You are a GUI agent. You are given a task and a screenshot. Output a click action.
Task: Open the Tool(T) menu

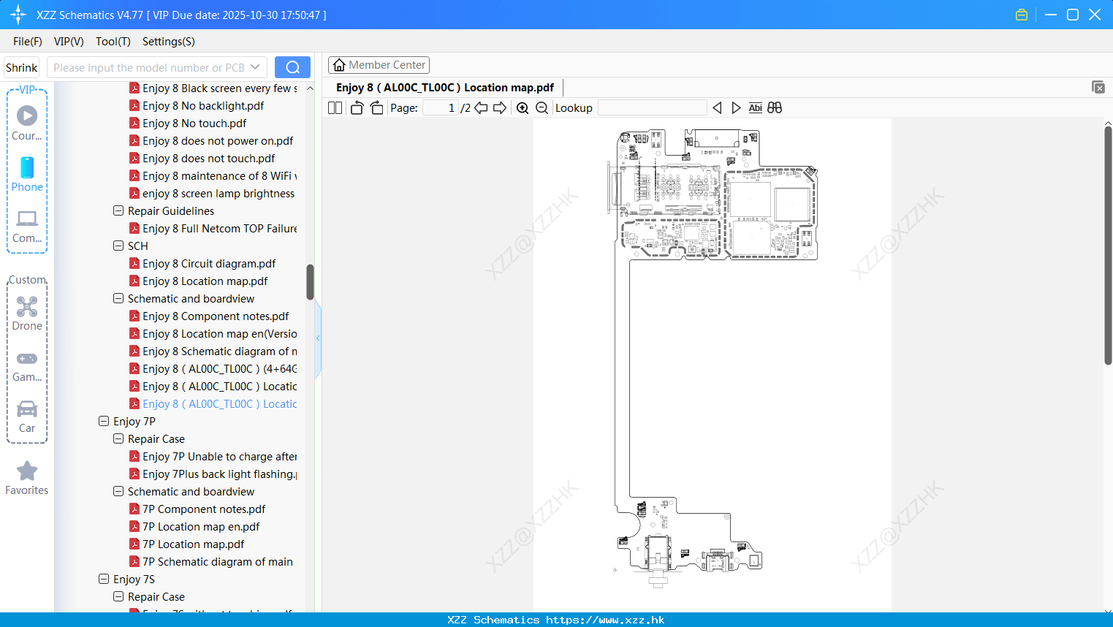point(113,42)
